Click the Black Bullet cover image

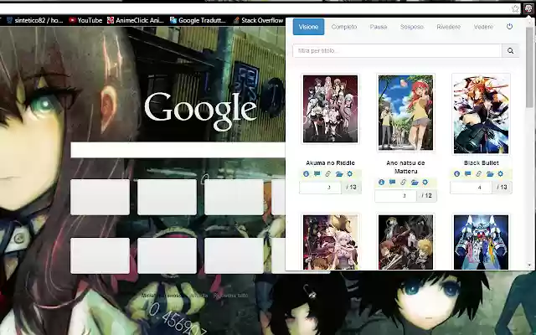point(481,115)
